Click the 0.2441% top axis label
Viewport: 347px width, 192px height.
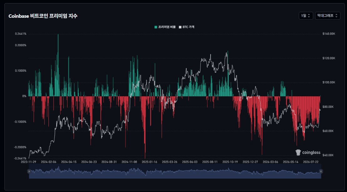tap(21, 34)
